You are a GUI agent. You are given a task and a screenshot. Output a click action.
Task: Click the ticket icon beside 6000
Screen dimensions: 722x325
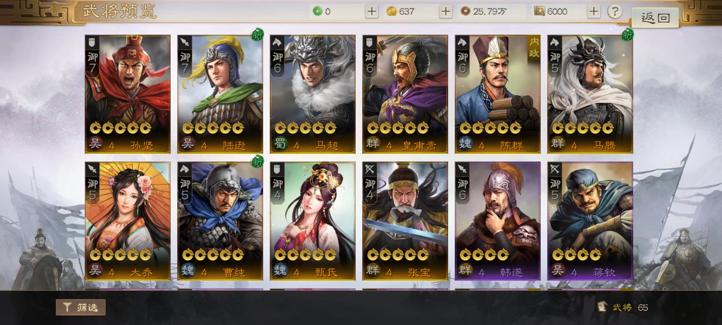540,11
